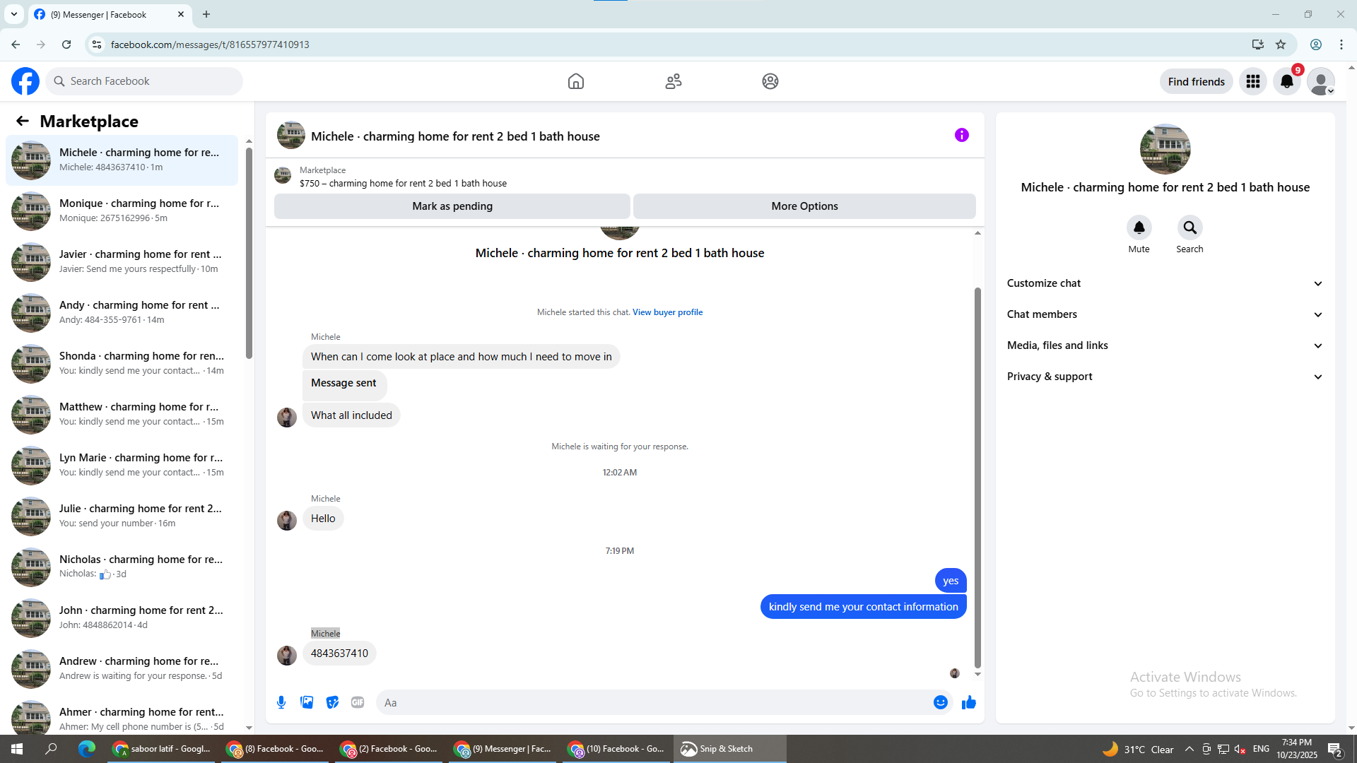Open Facebook notifications bell
Viewport: 1357px width, 763px height.
(x=1287, y=81)
